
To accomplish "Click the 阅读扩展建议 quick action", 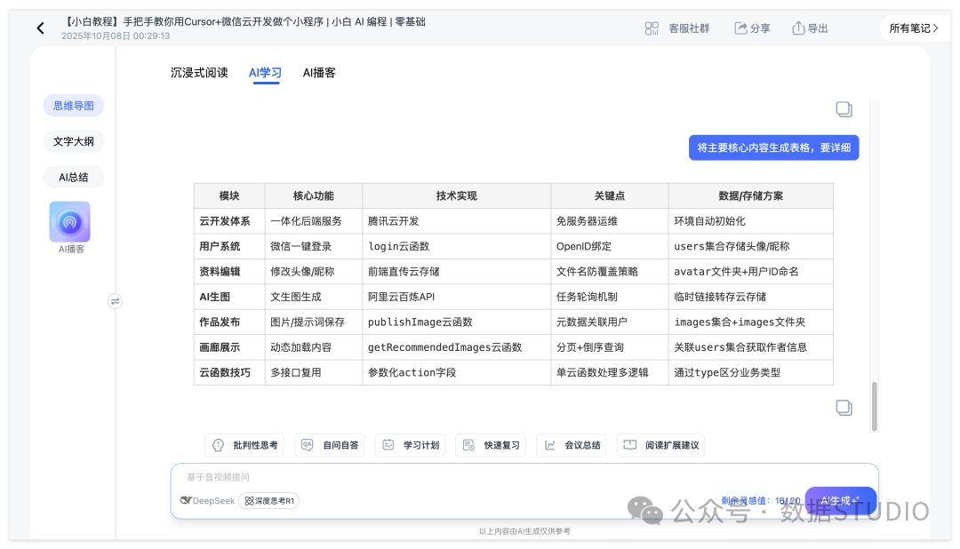I will (660, 445).
